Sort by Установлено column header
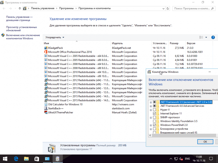Screen dimensions: 218x163 160,43
